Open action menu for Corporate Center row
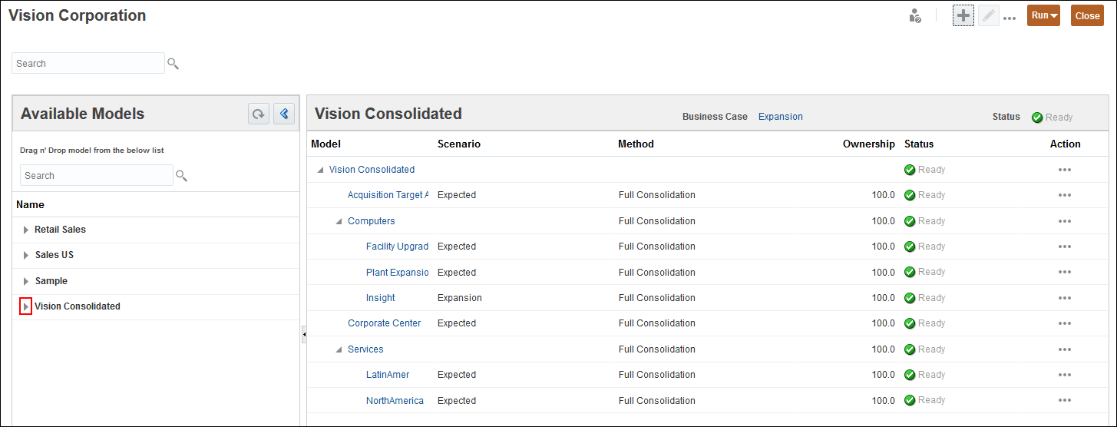Viewport: 1117px width, 427px height. click(1064, 323)
